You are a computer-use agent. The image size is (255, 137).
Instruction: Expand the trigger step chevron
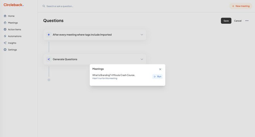(x=142, y=35)
